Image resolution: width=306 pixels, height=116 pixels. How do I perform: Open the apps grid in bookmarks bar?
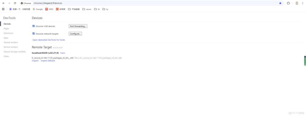[3, 9]
